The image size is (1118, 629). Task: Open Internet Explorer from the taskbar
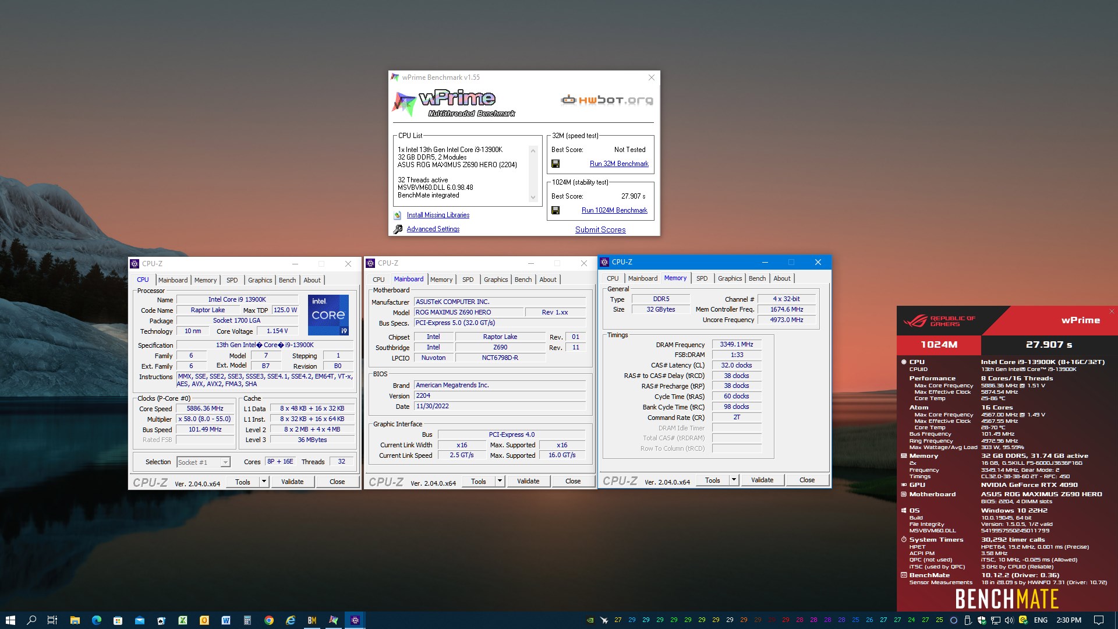290,620
